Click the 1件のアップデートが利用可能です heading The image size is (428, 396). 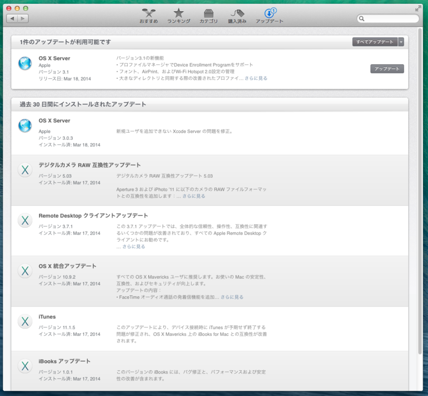[x=65, y=42]
